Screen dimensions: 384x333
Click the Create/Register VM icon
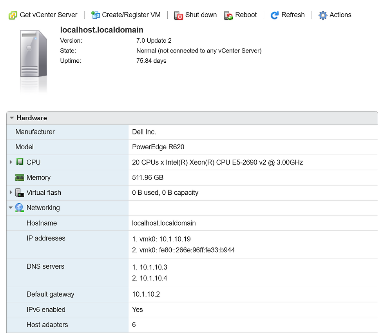(95, 15)
